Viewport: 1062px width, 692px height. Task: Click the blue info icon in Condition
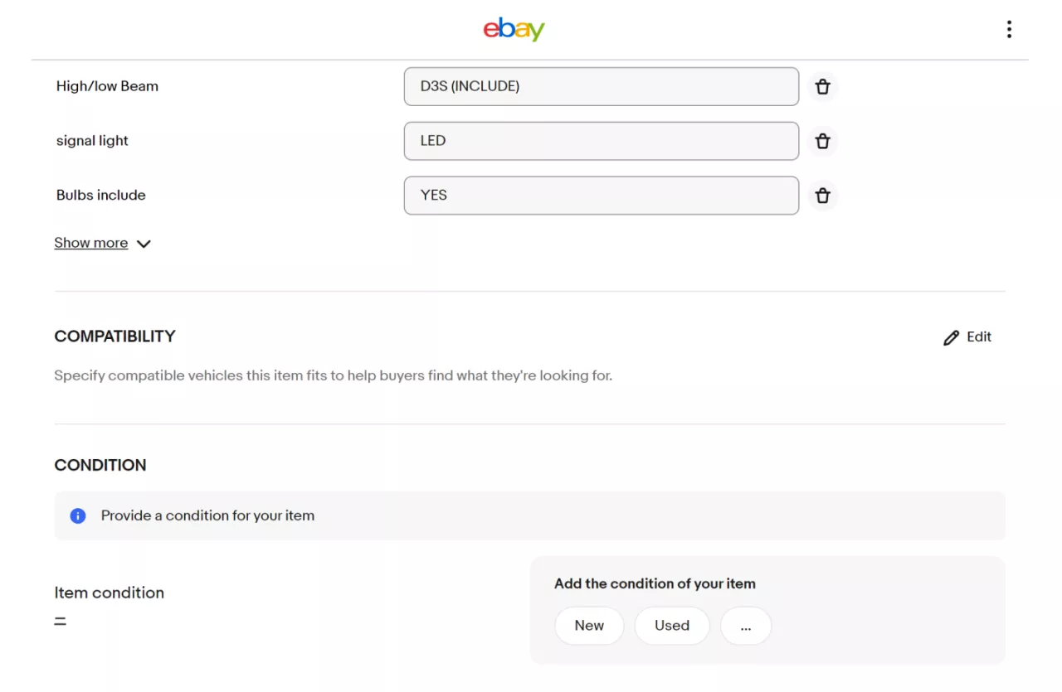pos(78,516)
